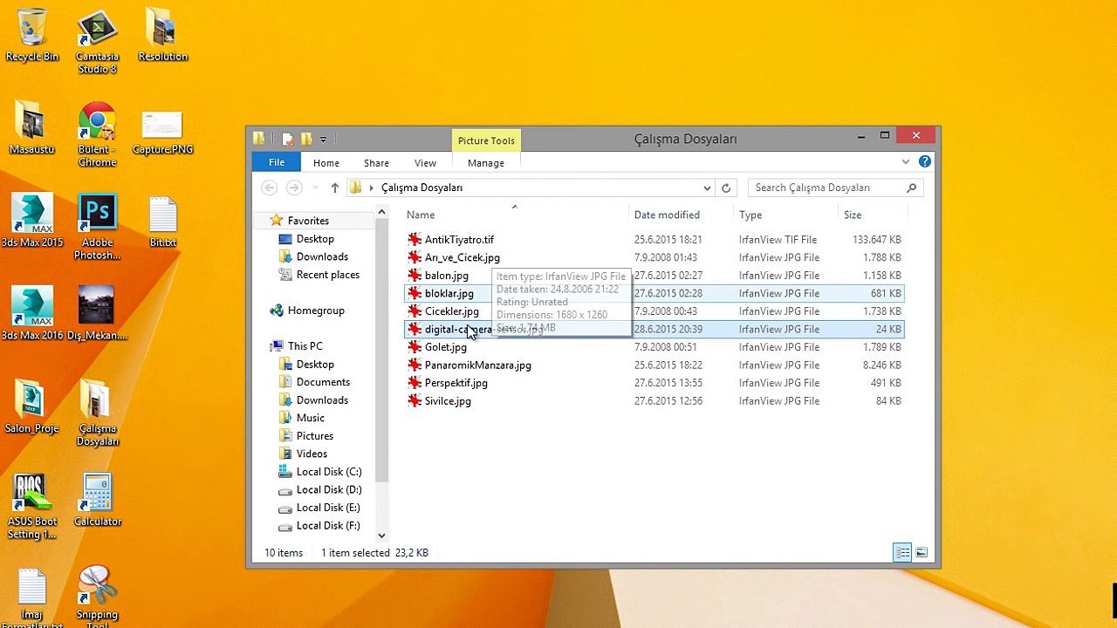Viewport: 1117px width, 628px height.
Task: Collapse the This PC tree node
Action: tap(265, 346)
